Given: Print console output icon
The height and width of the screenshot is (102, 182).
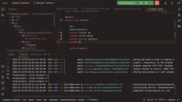Looking at the screenshot, I should click(x=8, y=74).
